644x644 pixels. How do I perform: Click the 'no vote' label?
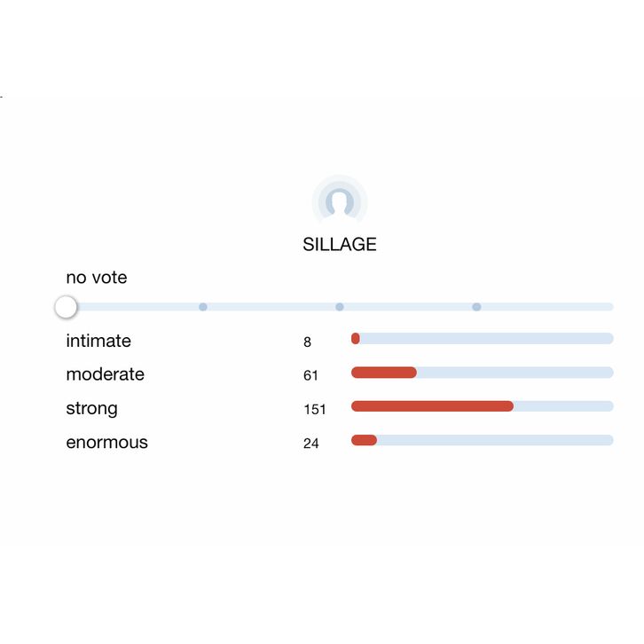pyautogui.click(x=97, y=278)
